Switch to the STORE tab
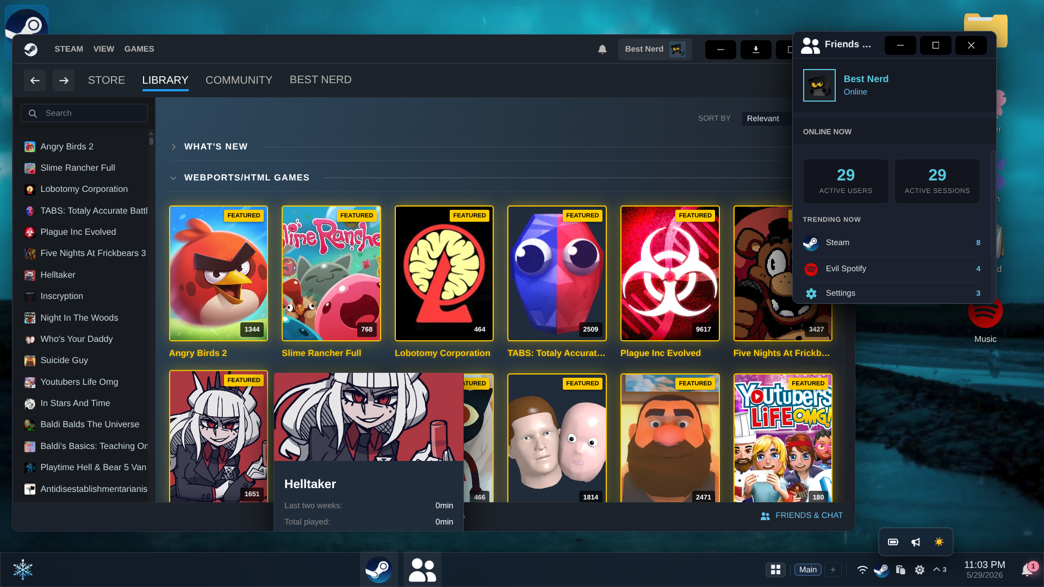 point(107,80)
